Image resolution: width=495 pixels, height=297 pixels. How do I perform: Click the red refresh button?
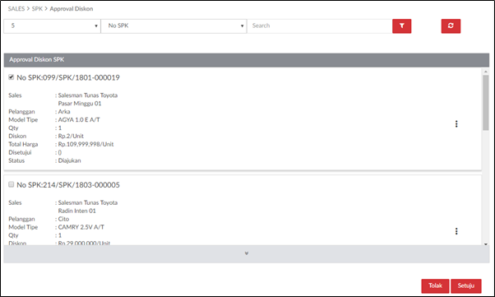pyautogui.click(x=451, y=26)
